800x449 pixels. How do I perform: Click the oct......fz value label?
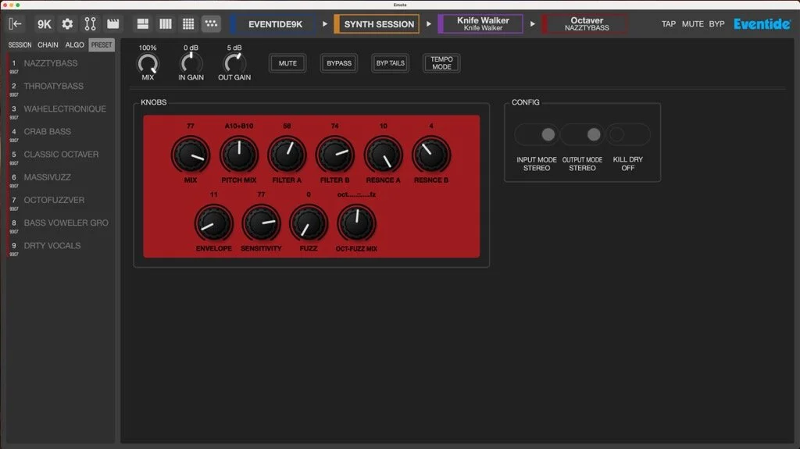tap(356, 194)
